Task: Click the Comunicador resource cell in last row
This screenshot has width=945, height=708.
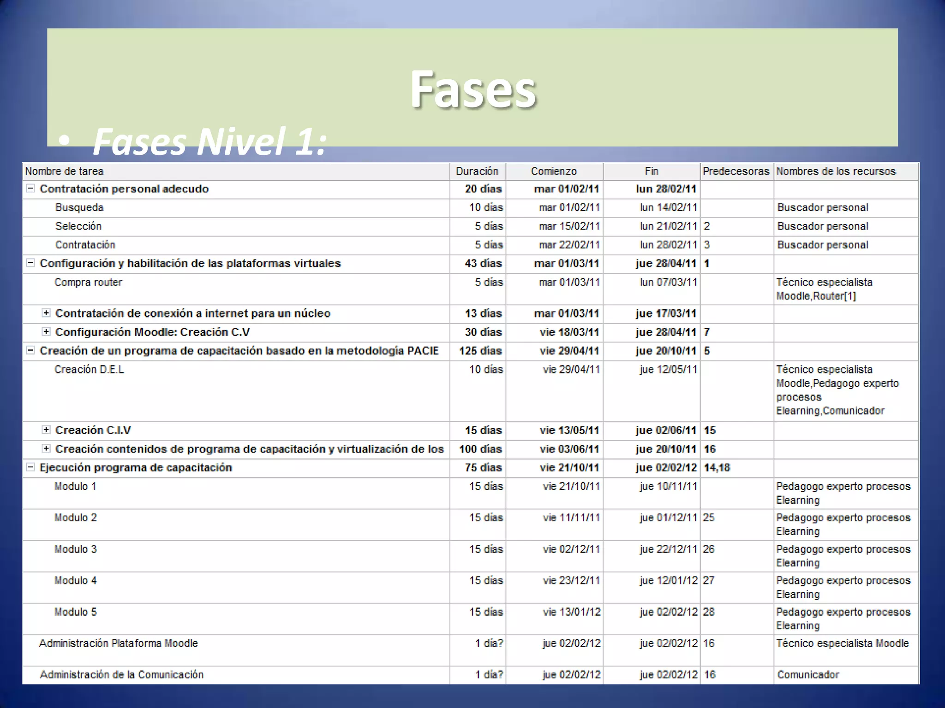Action: point(846,675)
